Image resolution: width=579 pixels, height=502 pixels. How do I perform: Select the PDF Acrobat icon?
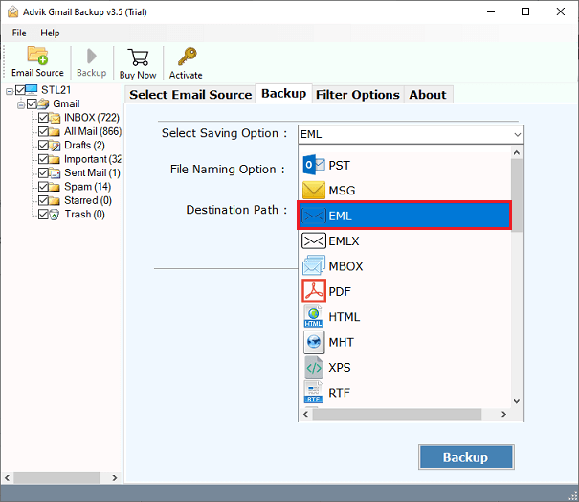tap(314, 291)
